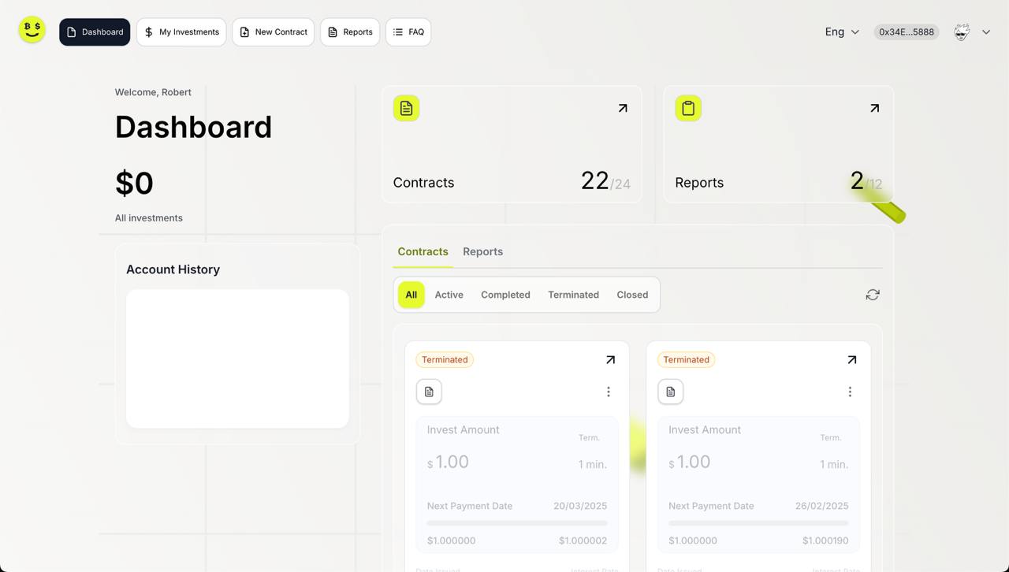
Task: Click the arrow icon on the Contracts card
Action: tap(622, 108)
